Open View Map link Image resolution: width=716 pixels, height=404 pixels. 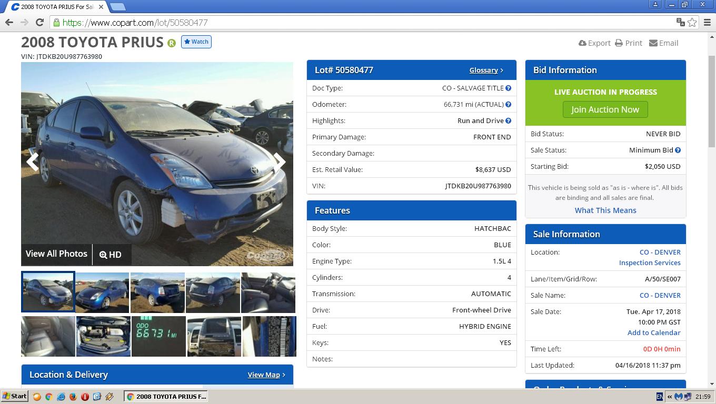coord(266,375)
